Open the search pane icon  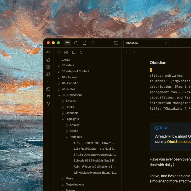coord(76,43)
